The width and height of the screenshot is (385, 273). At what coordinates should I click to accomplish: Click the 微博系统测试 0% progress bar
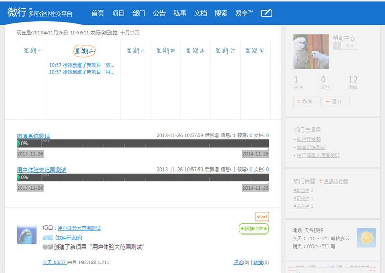[143, 144]
